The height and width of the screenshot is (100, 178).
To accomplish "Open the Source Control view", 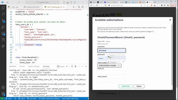I will click(x=3, y=21).
